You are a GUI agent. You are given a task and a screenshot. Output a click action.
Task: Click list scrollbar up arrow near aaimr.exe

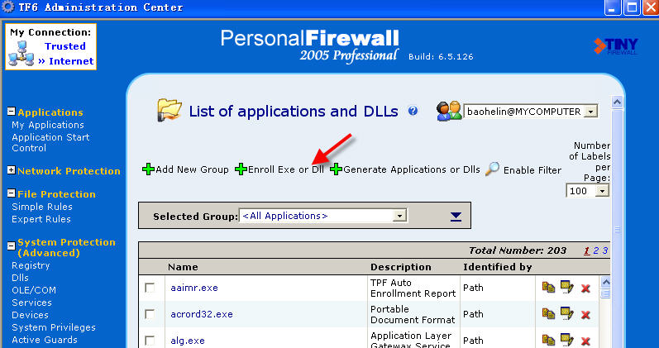tap(605, 281)
